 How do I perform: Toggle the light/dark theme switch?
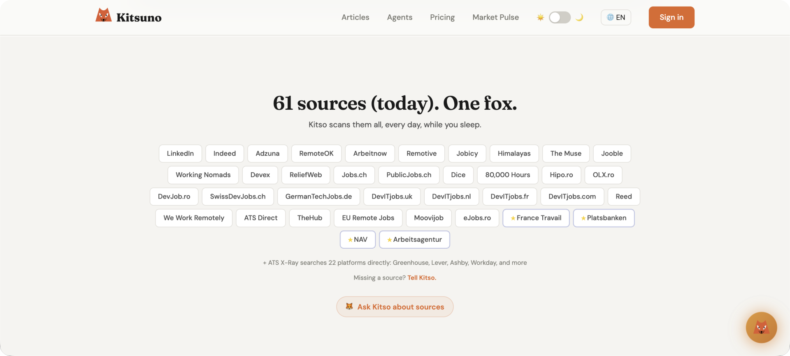[x=560, y=17]
